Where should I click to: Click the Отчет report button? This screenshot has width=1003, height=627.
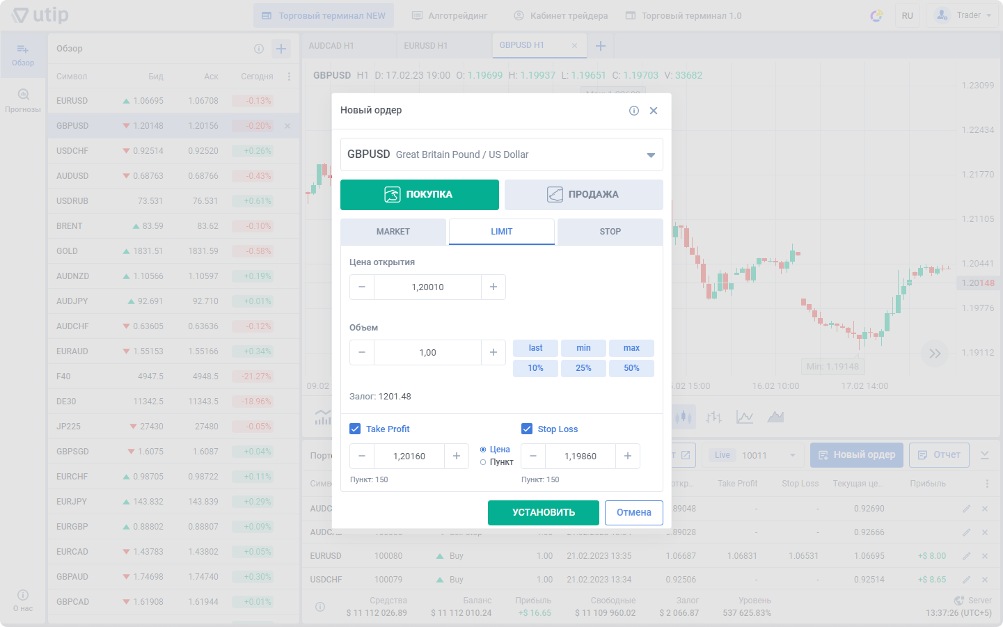pos(939,455)
